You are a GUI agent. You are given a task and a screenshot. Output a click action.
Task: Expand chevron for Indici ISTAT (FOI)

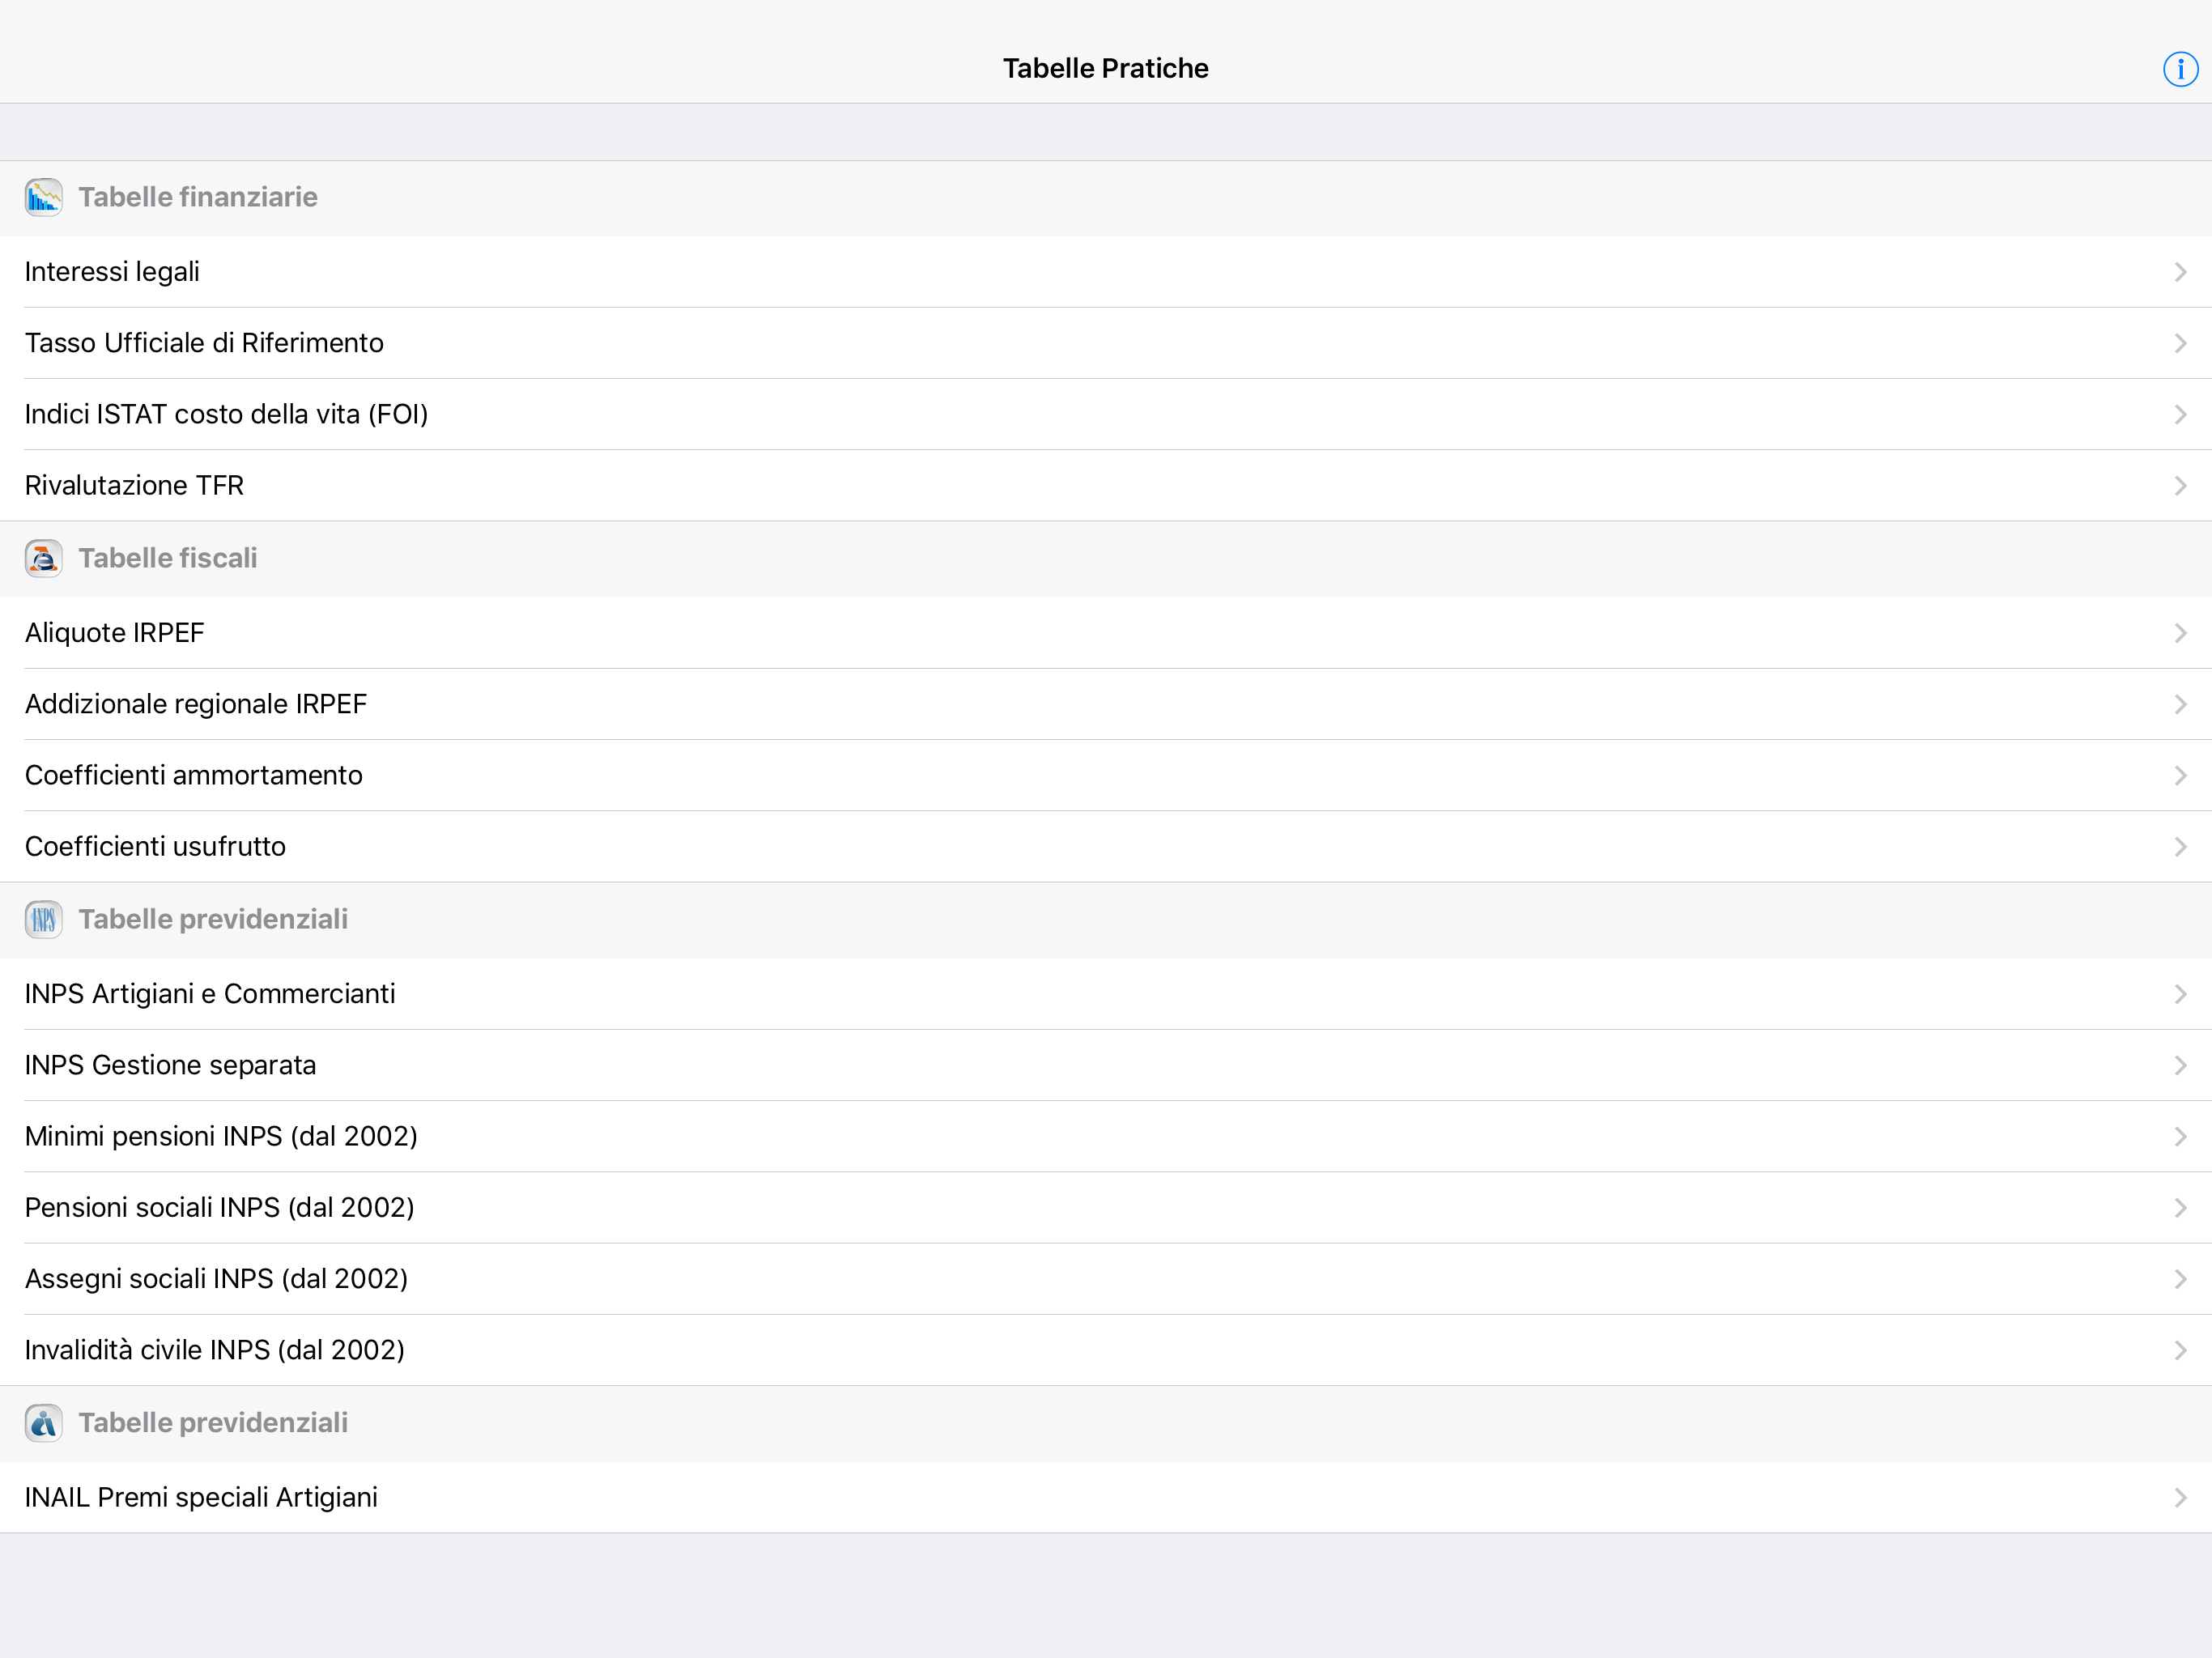tap(2180, 414)
